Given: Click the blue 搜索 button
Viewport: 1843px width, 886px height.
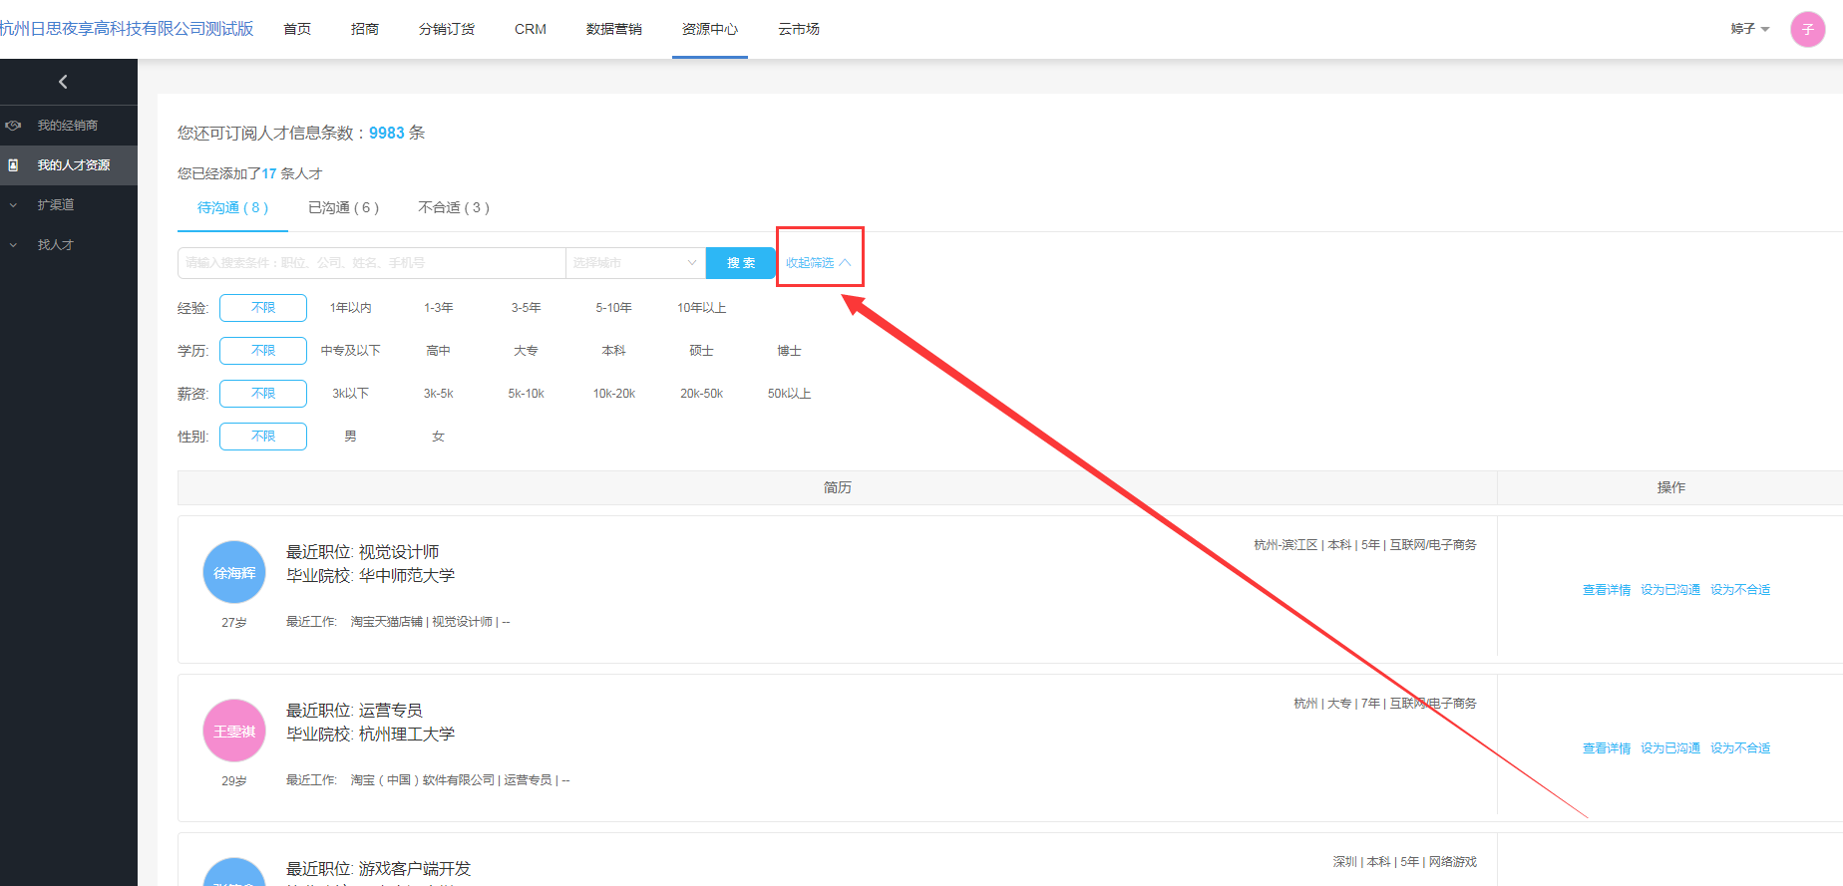Looking at the screenshot, I should pos(740,263).
